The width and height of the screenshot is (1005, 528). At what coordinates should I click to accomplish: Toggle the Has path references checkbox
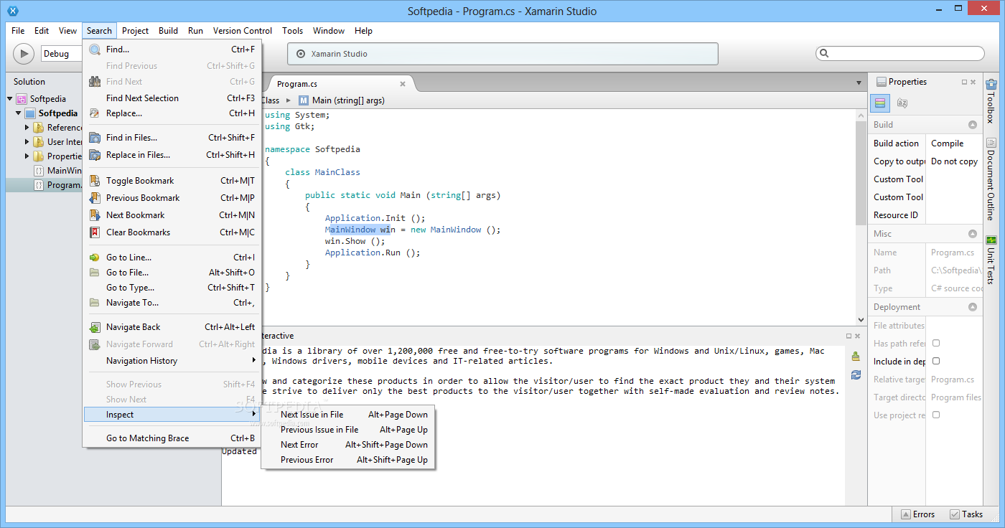pos(936,343)
